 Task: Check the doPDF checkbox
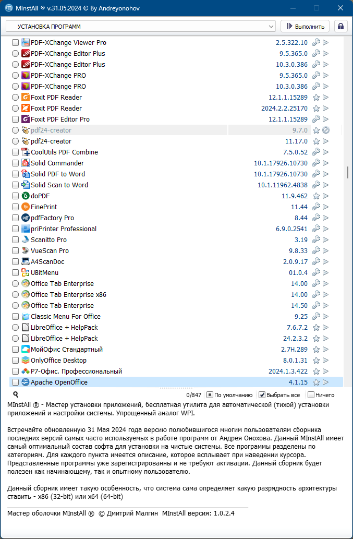point(15,196)
